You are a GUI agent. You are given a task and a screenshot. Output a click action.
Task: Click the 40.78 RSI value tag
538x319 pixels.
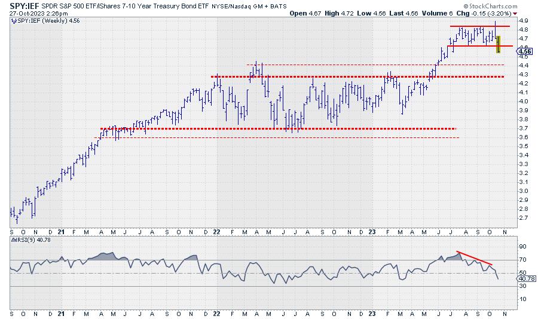(x=525, y=278)
